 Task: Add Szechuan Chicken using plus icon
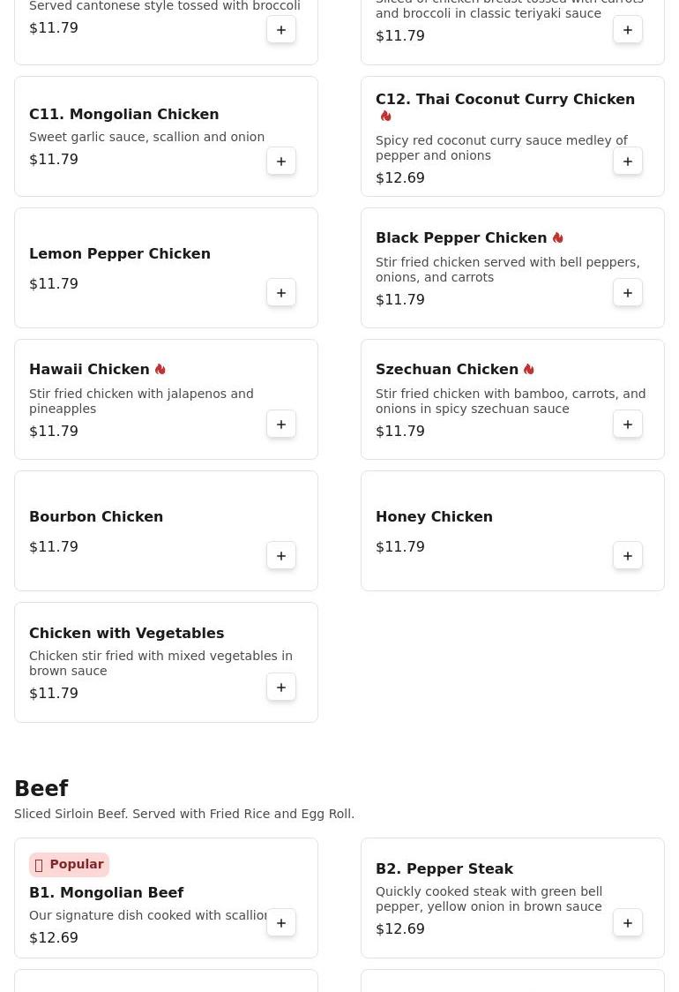628,425
